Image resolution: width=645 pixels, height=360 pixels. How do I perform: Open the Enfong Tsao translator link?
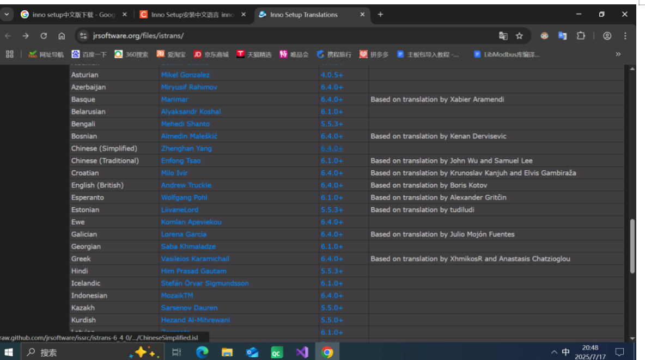pos(181,161)
